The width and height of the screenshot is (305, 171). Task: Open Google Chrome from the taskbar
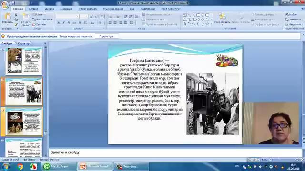(x=20, y=167)
